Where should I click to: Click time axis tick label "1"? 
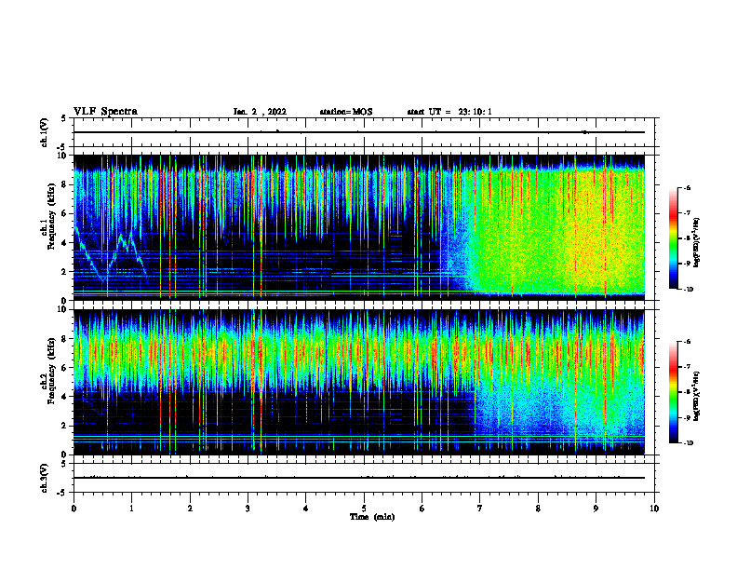pyautogui.click(x=131, y=509)
